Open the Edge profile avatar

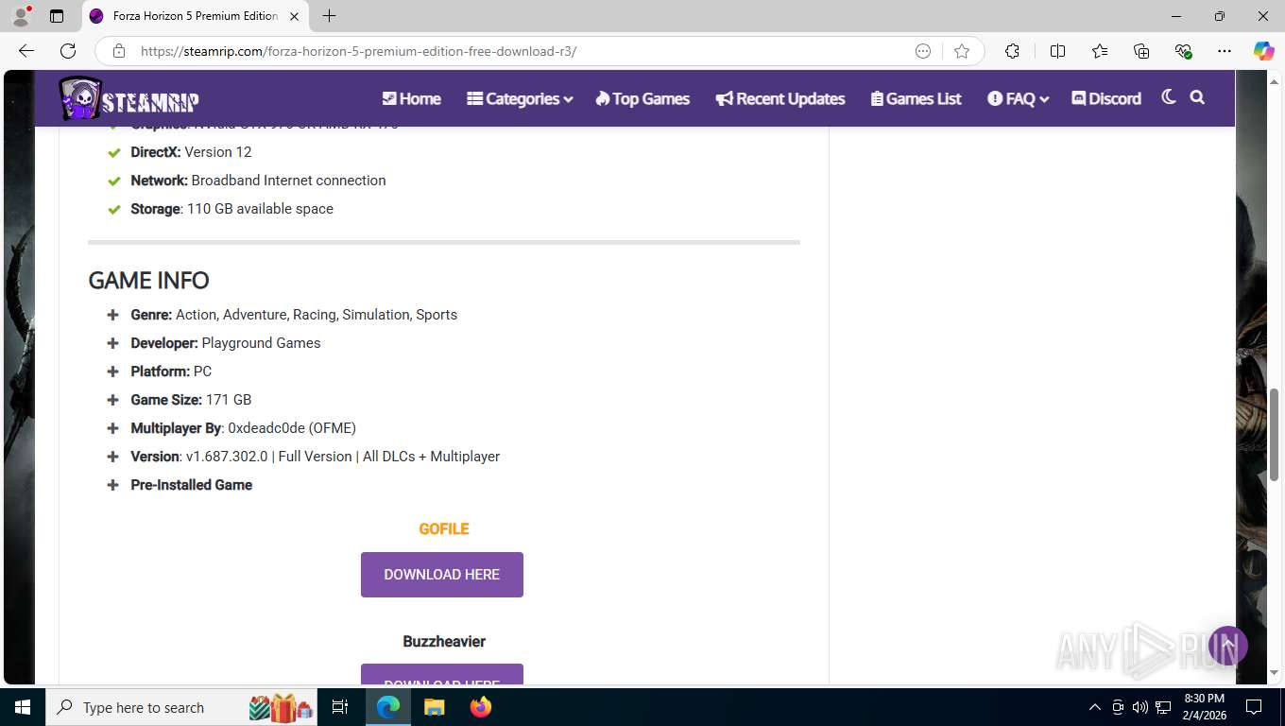tap(21, 16)
